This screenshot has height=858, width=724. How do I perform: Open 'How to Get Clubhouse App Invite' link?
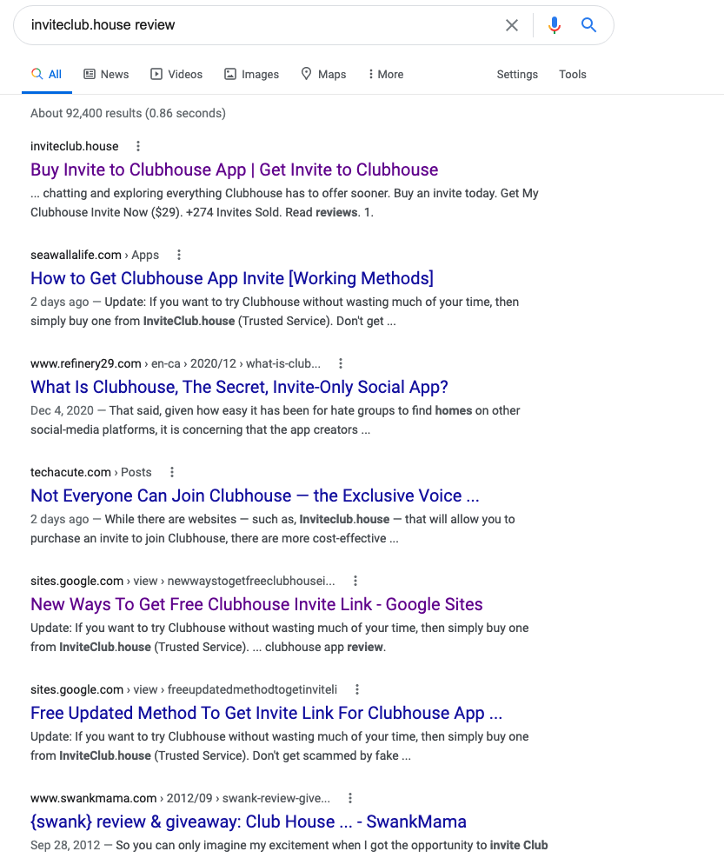click(232, 278)
